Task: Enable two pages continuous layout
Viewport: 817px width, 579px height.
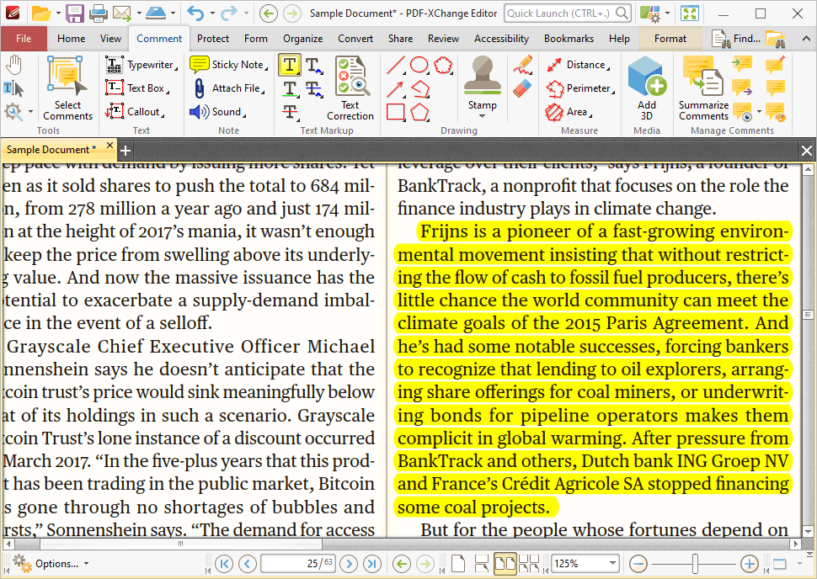Action: pyautogui.click(x=529, y=563)
